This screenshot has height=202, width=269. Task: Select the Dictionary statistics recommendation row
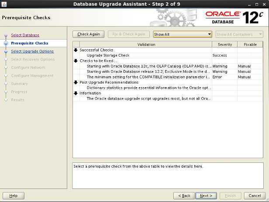click(148, 88)
